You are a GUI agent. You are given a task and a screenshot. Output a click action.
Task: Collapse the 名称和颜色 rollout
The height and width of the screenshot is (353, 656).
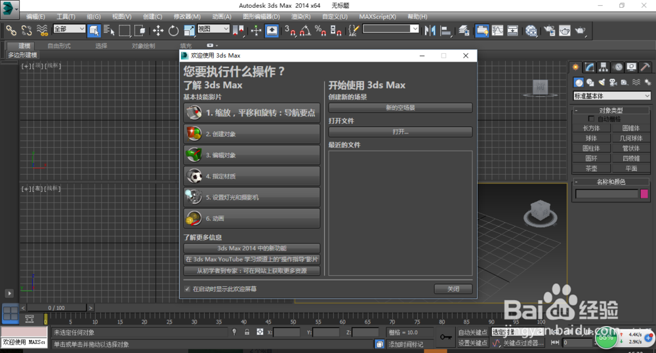pyautogui.click(x=611, y=181)
